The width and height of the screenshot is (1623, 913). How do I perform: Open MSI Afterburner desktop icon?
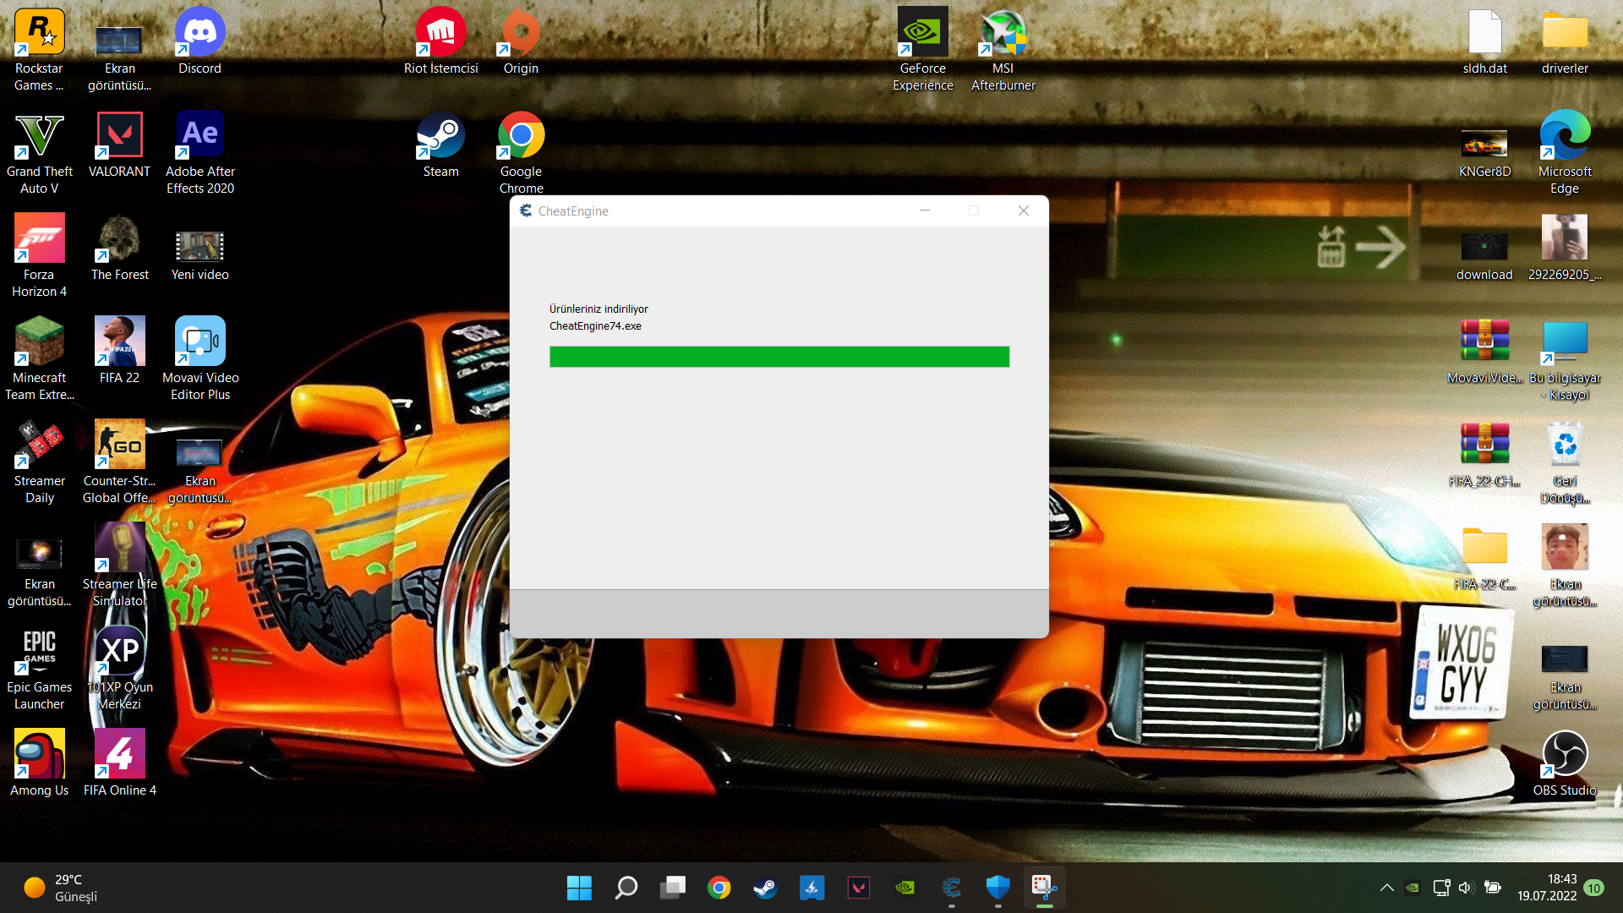click(1003, 34)
